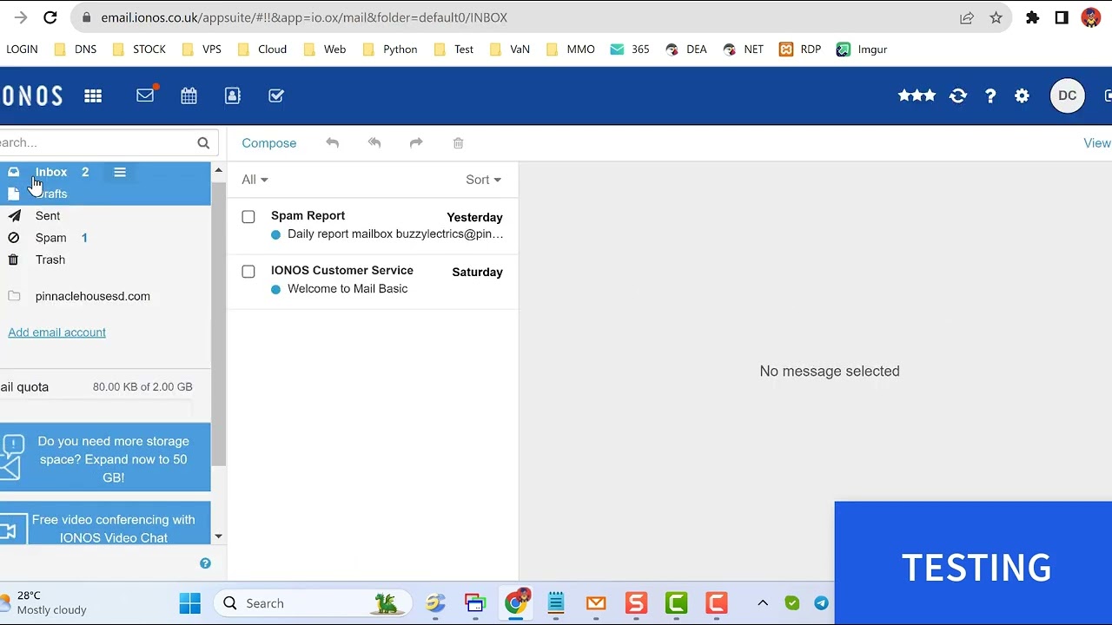Mark Spam Report unread dot as read
The image size is (1112, 625).
pos(276,234)
